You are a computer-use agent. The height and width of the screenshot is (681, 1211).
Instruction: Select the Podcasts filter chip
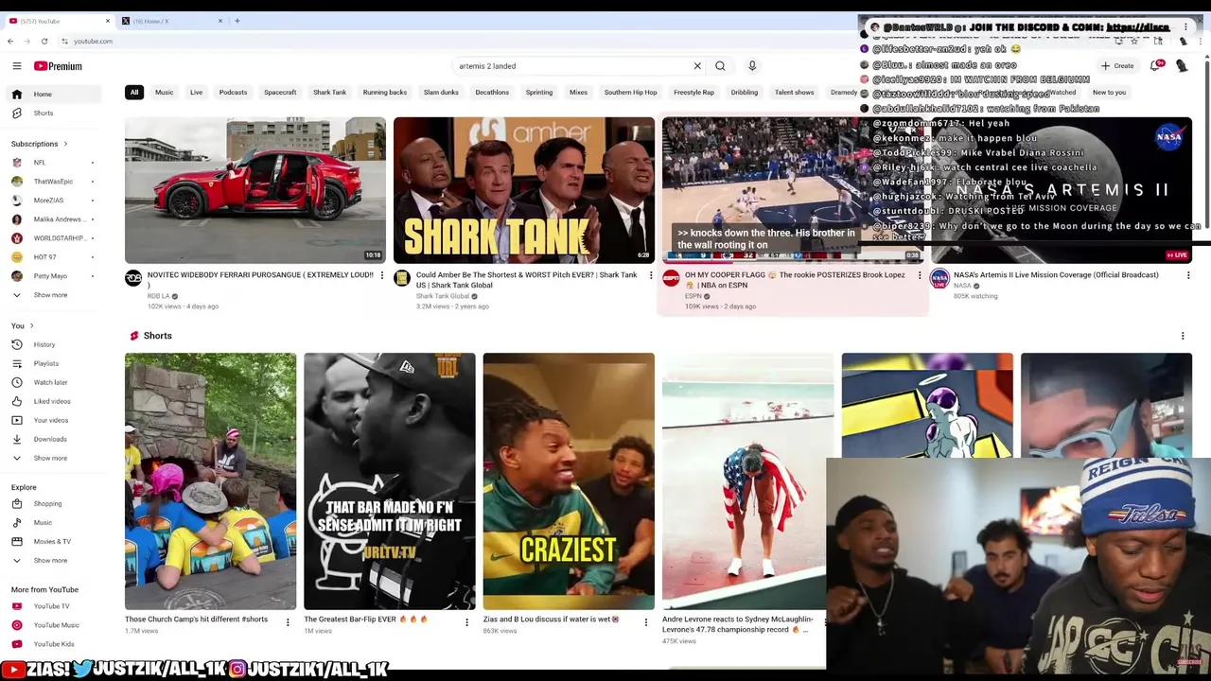[233, 93]
